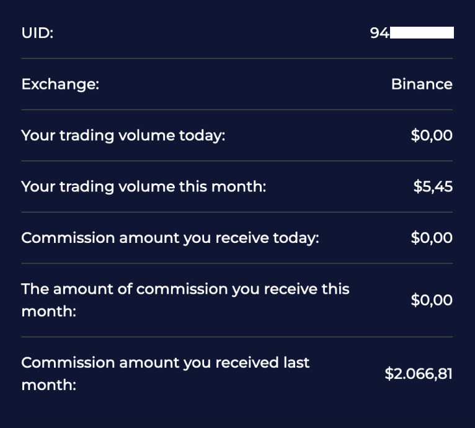Screen dimensions: 475x428
Task: Click the word 'month:' under last commission row
Action: [49, 385]
